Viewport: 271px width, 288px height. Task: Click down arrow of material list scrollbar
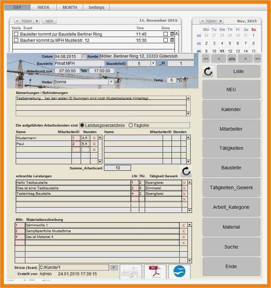tap(190, 261)
